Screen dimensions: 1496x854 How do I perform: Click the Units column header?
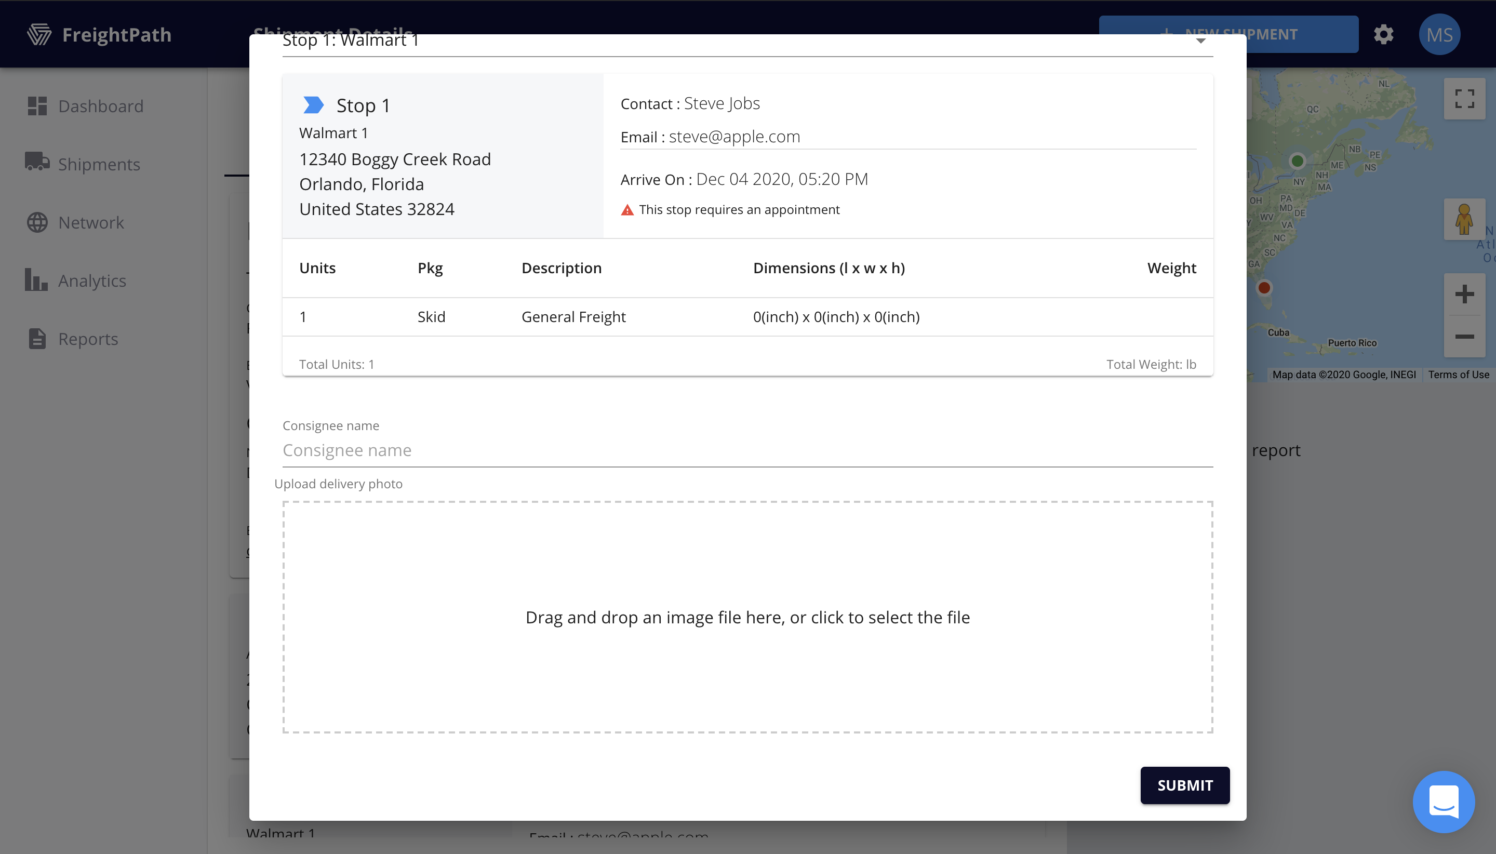pos(317,268)
